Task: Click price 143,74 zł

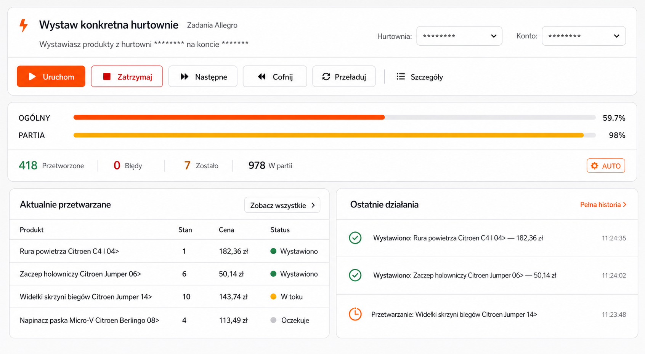Action: click(x=233, y=297)
